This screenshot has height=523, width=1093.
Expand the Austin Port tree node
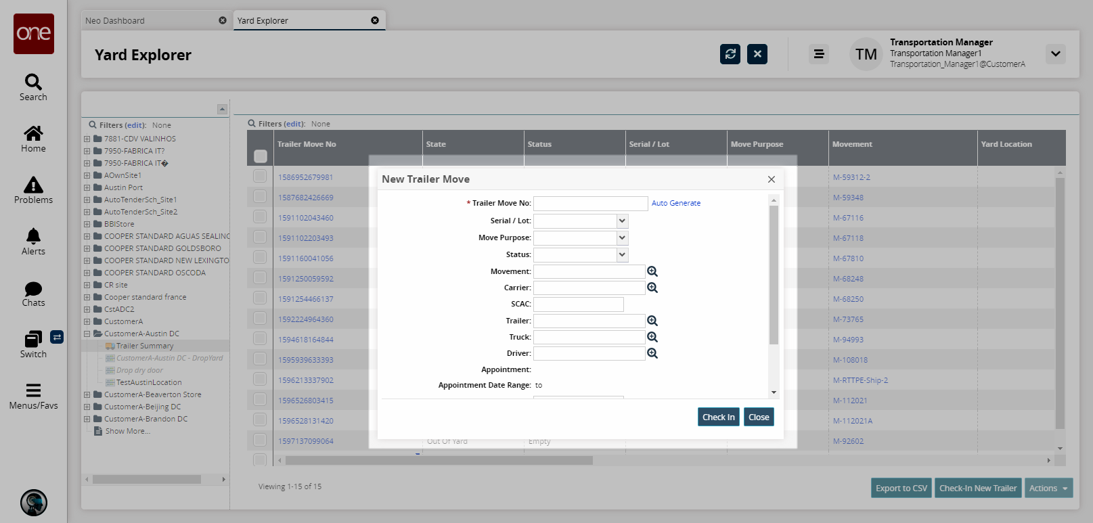[x=87, y=187]
